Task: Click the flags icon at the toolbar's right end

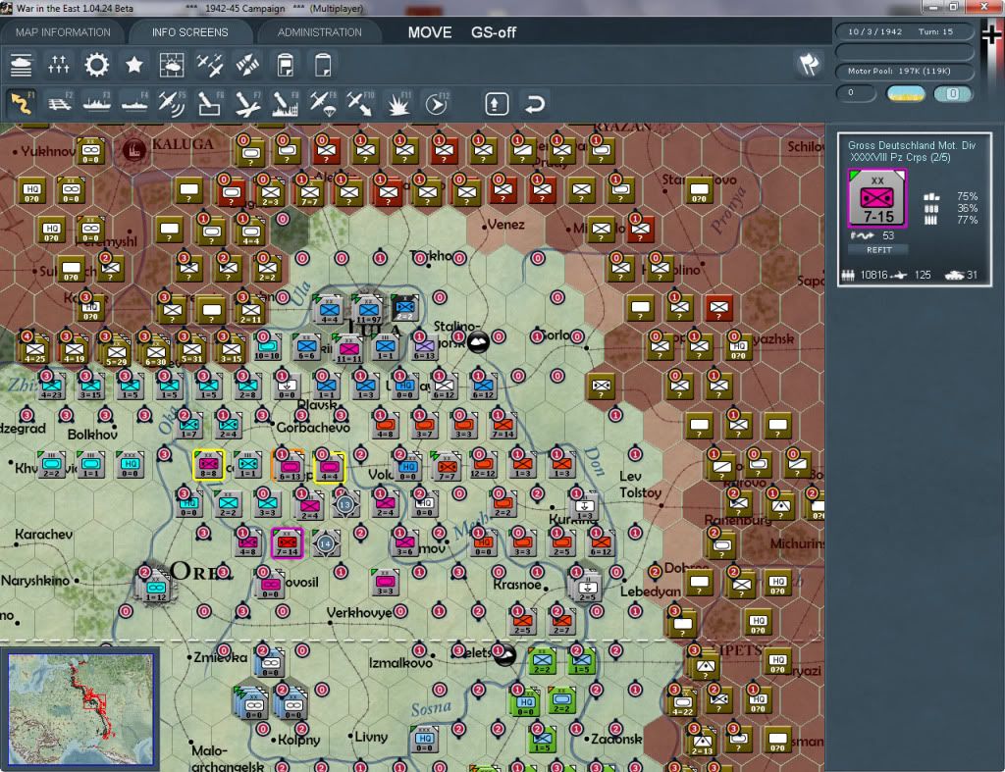Action: [809, 64]
